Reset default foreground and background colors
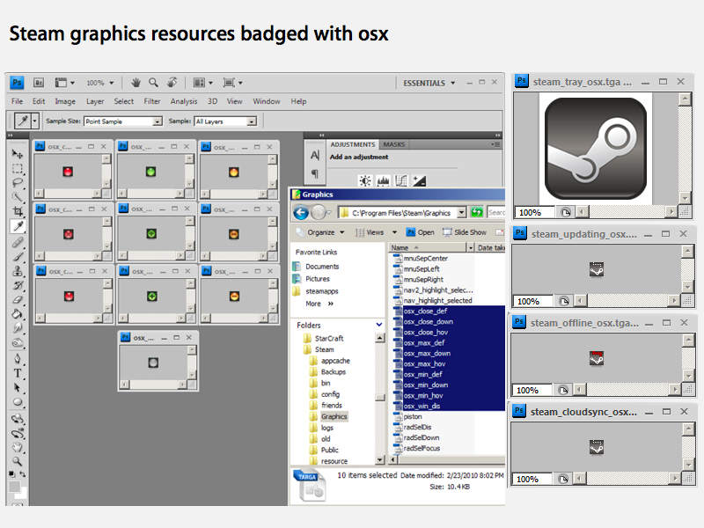This screenshot has height=528, width=704. point(11,473)
